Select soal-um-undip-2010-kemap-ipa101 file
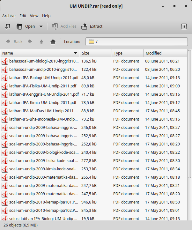The width and height of the screenshot is (192, 230). coord(94,202)
